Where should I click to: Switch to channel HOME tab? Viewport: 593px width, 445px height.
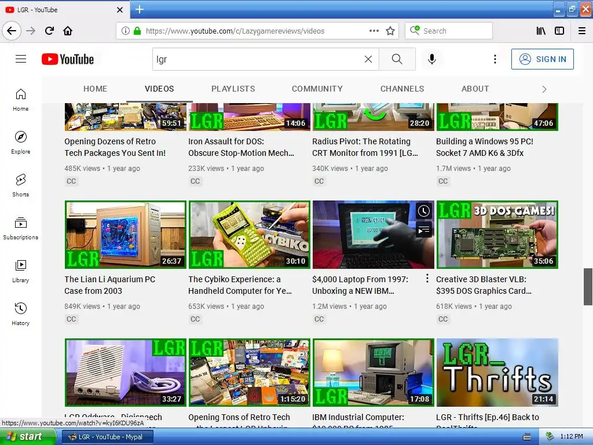(96, 89)
